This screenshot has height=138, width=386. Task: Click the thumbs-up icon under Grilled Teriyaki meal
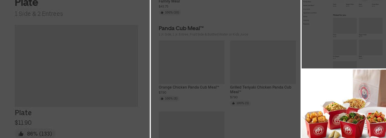(233, 103)
